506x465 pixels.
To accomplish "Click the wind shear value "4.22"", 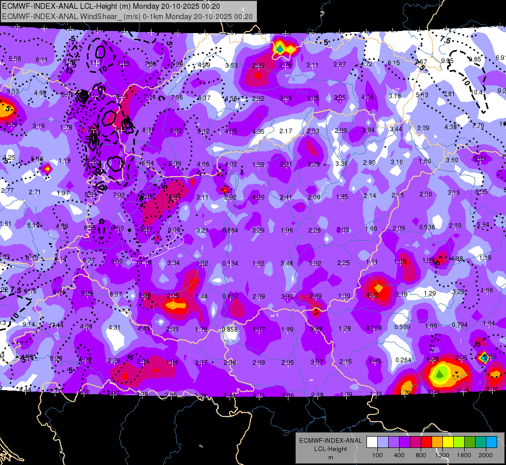I will [373, 295].
